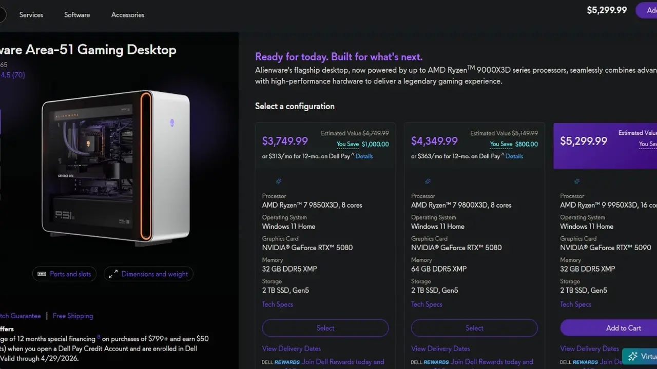Click the AI sparkle icon on $5,299.99 configuration

coord(576,181)
